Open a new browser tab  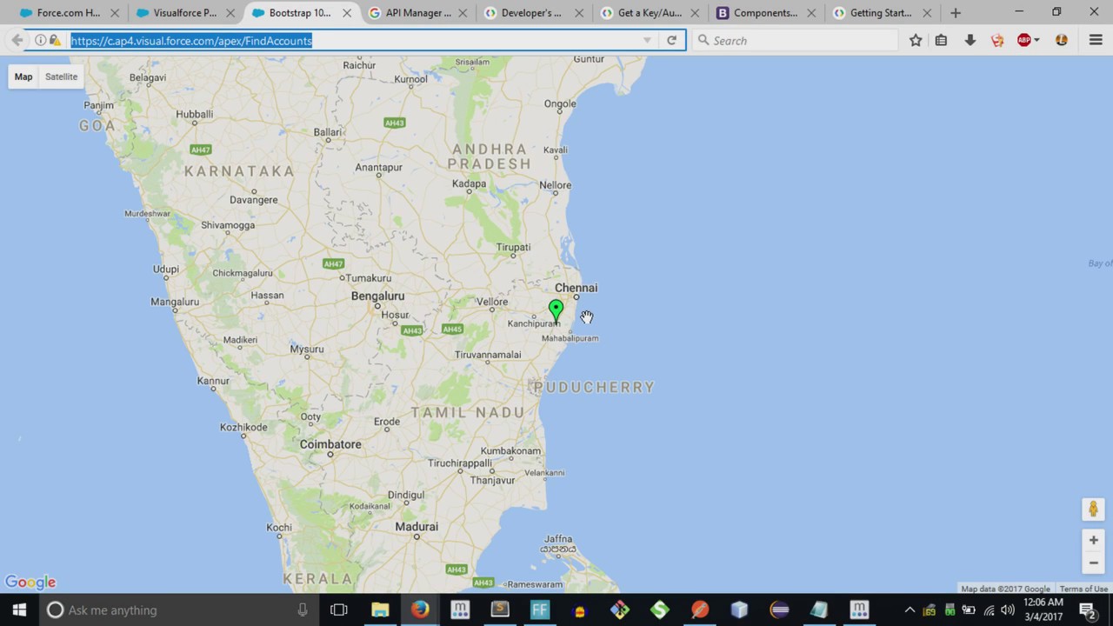point(956,13)
